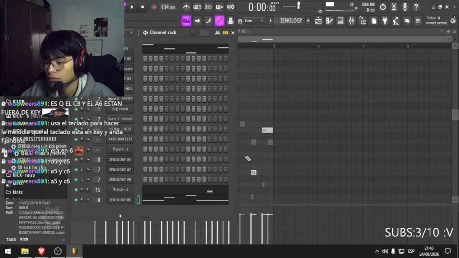Open the plugin picker plug icon
459x258 pixels.
point(385,21)
